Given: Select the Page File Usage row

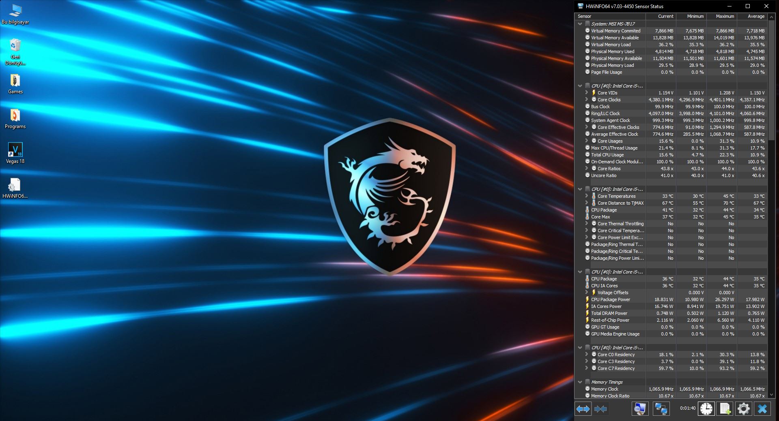Looking at the screenshot, I should pos(671,72).
